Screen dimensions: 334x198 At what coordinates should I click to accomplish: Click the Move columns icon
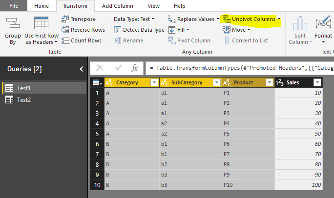click(227, 30)
